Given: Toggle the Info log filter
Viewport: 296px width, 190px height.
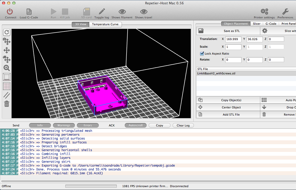Looking at the screenshot, I should click(x=40, y=125).
